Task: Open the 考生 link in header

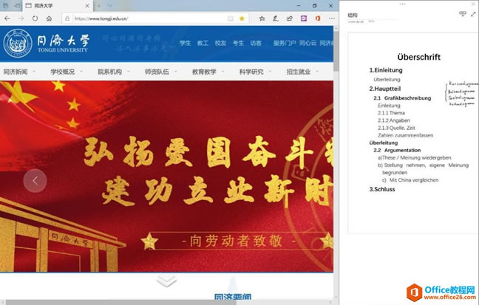Action: (238, 43)
